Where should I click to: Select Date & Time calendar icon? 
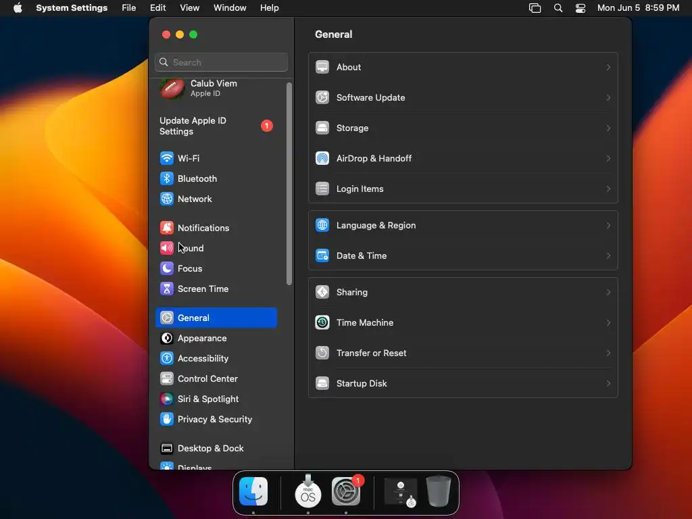(x=322, y=255)
